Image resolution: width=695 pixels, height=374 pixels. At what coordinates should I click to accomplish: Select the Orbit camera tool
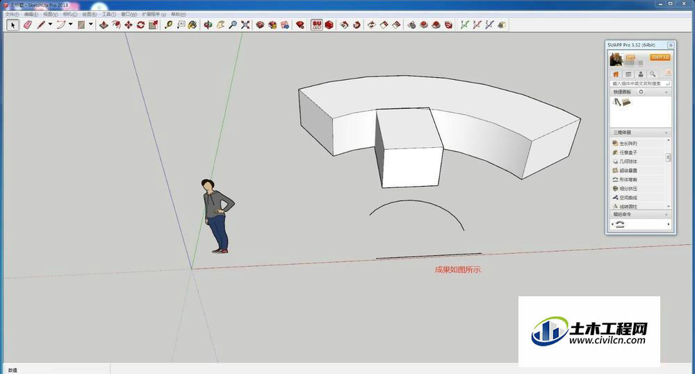208,25
